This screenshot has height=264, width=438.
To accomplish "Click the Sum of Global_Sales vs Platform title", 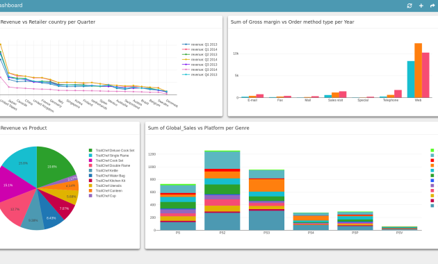I will [198, 128].
